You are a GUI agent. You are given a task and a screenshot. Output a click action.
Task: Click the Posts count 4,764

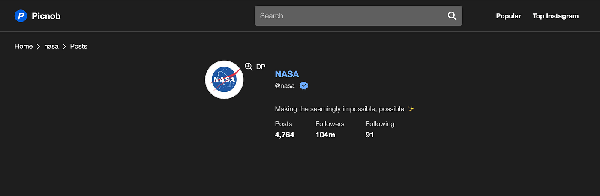285,135
